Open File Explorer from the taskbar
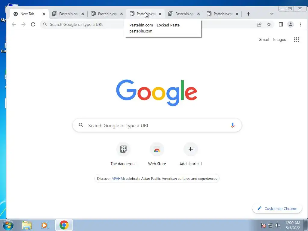The image size is (308, 231). [27, 225]
